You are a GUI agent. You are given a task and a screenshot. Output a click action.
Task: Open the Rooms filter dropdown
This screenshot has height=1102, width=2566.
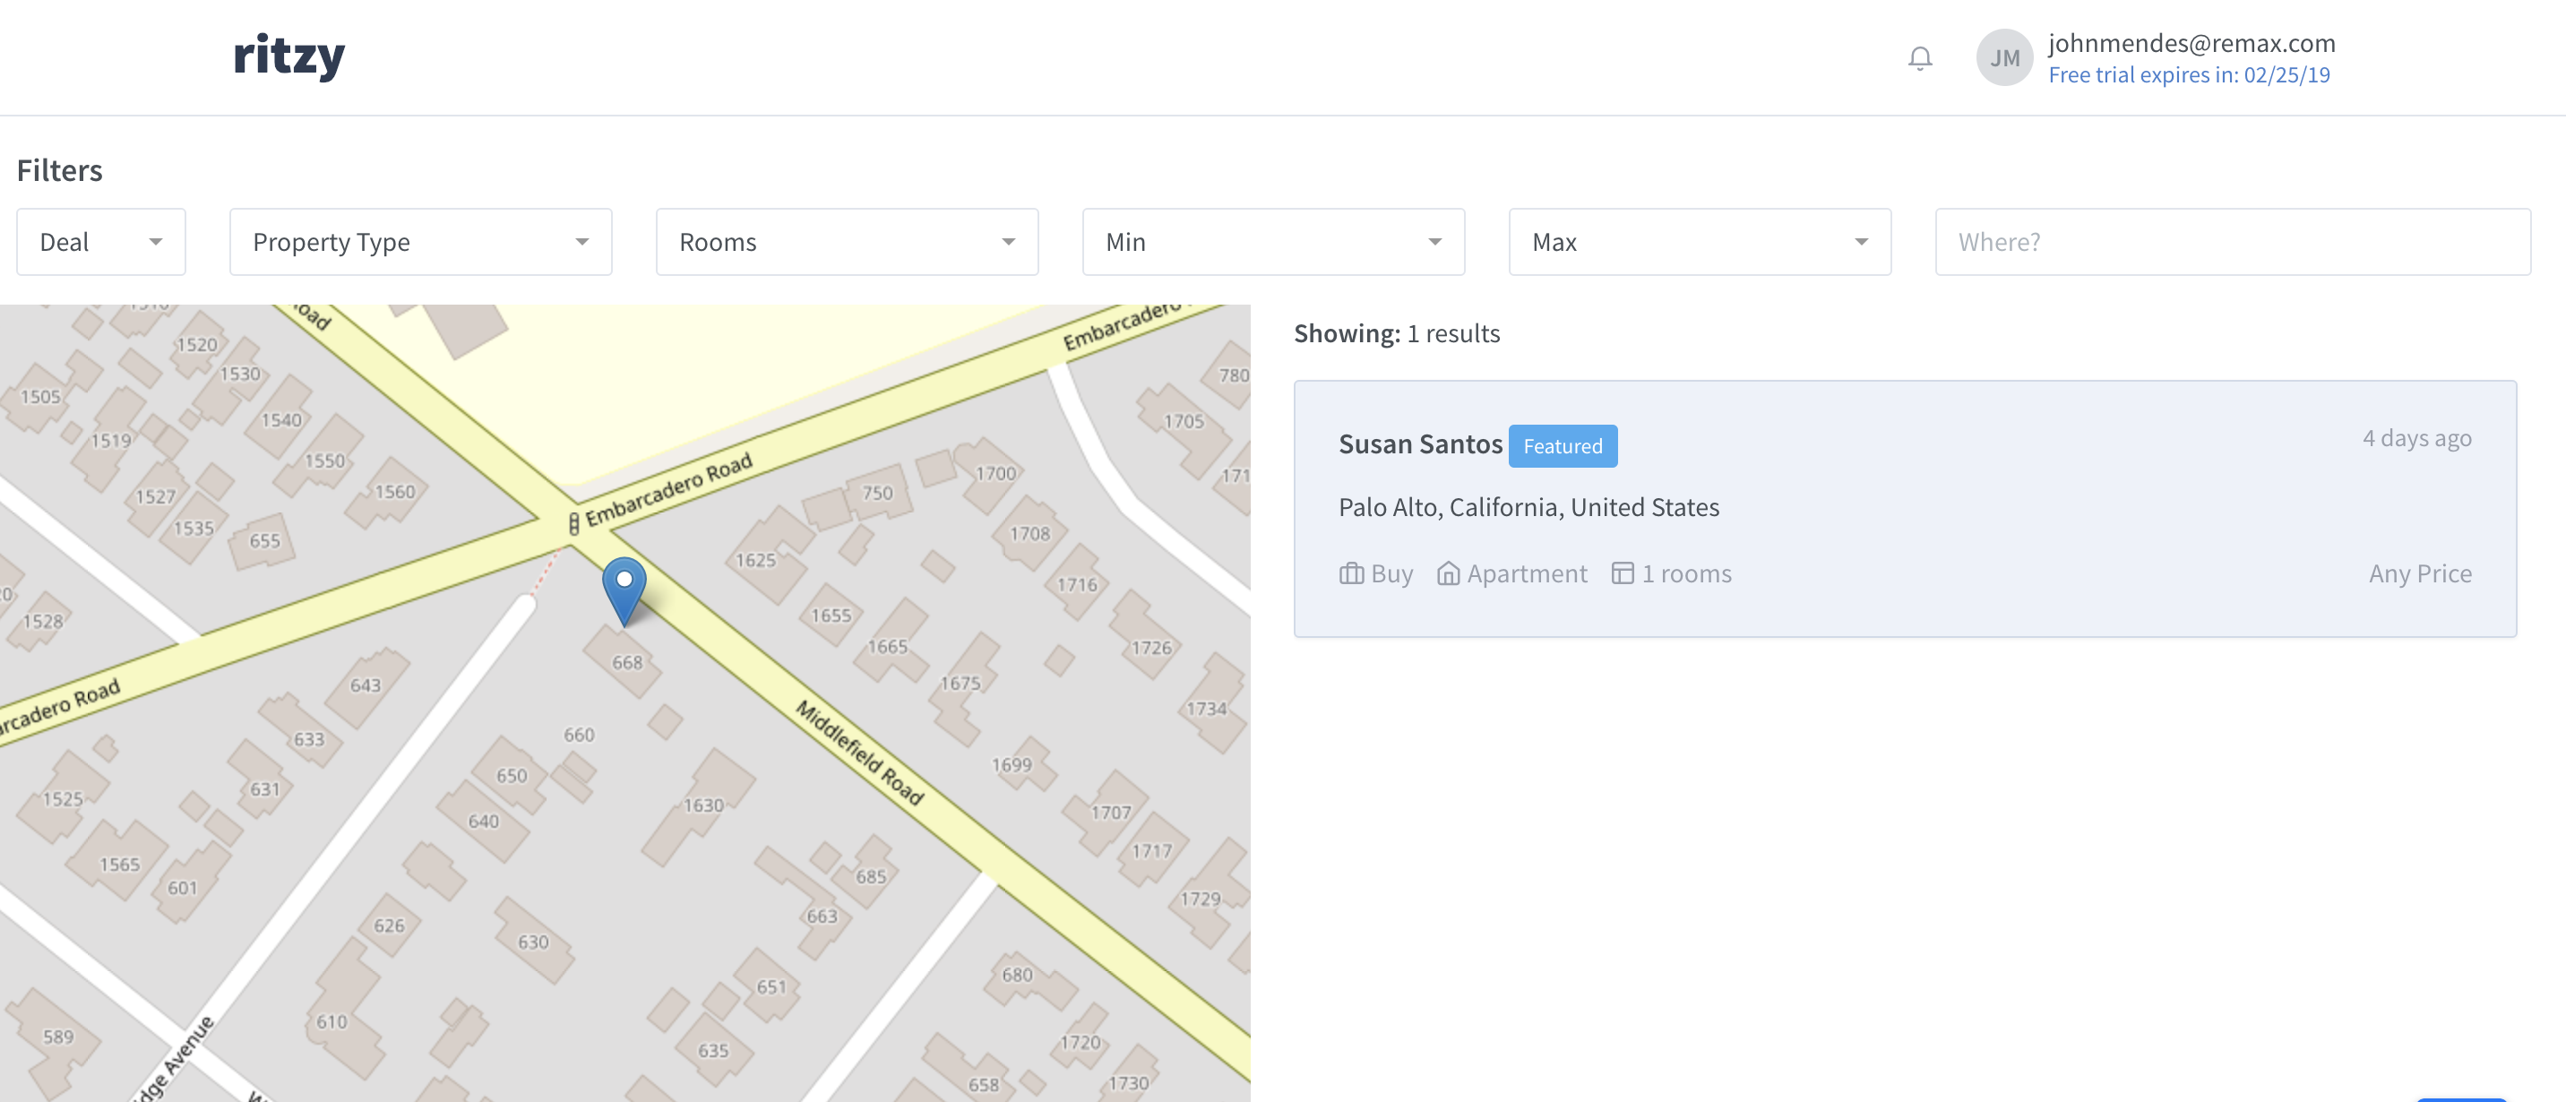click(847, 242)
